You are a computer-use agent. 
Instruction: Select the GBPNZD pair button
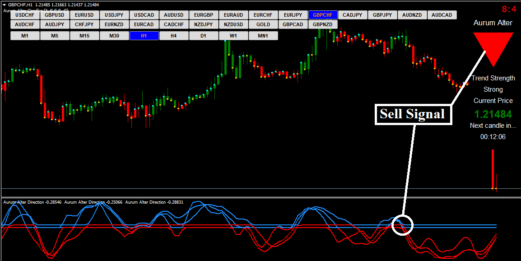(323, 24)
